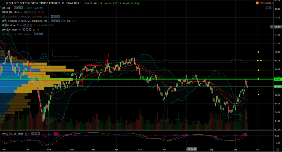Open settings for SMMA (20, close)

point(29,12)
